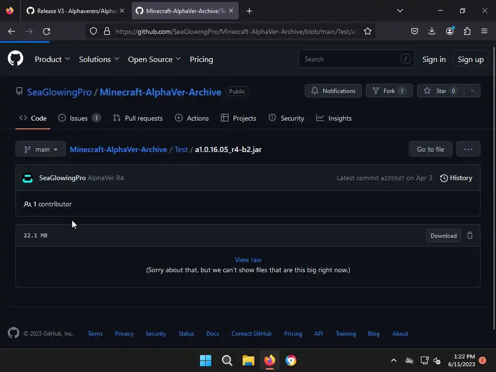Open the Test folder breadcrumb
Screen dimensions: 496x372
[x=181, y=149]
